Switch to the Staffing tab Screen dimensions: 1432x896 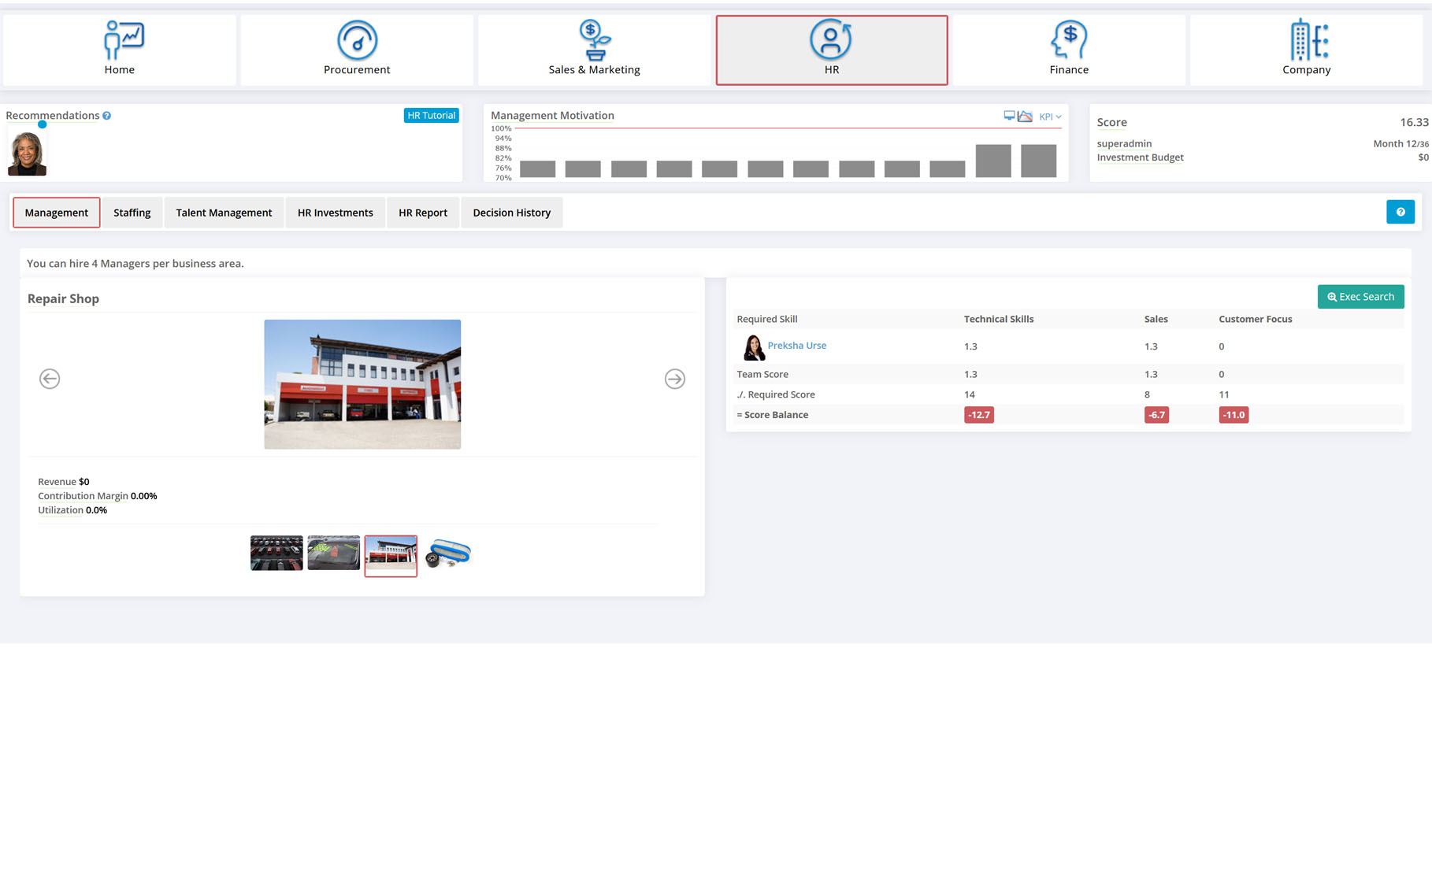pyautogui.click(x=132, y=213)
